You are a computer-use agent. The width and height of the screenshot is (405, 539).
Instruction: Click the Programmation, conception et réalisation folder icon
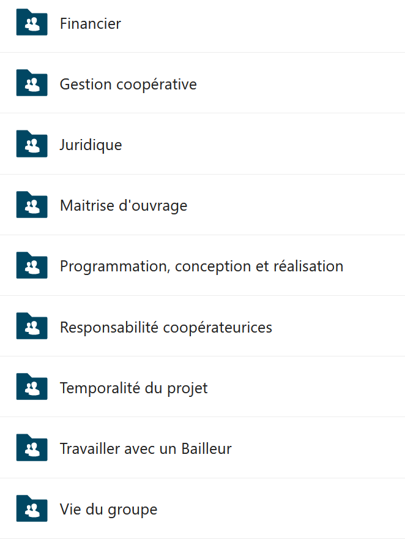pos(32,265)
